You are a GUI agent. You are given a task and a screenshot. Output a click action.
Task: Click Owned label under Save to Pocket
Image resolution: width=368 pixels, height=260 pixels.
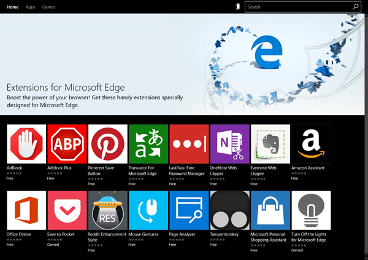[x=53, y=245]
